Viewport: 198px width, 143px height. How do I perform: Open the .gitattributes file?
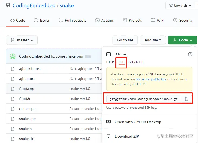coord(30,69)
